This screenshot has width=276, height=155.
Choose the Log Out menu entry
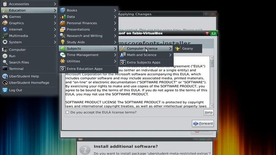click(x=29, y=90)
